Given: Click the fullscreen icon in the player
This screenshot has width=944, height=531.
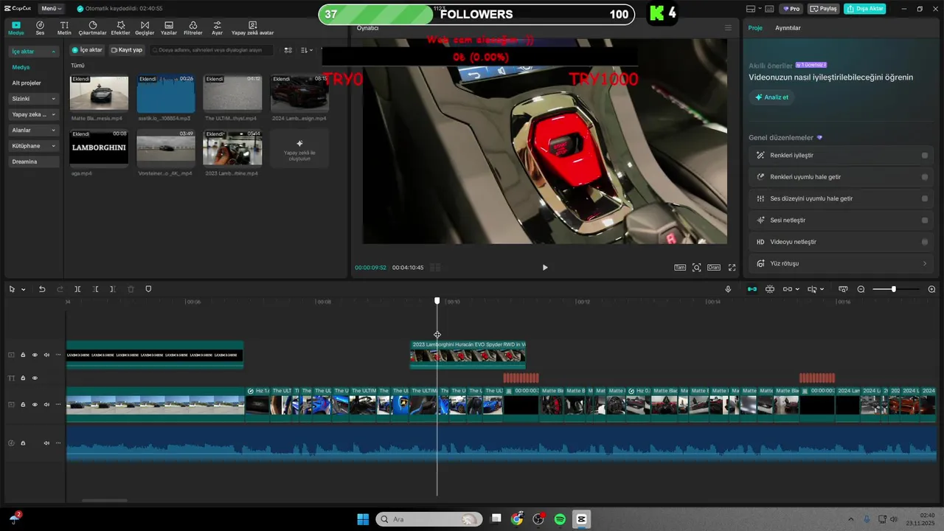Looking at the screenshot, I should click(732, 268).
